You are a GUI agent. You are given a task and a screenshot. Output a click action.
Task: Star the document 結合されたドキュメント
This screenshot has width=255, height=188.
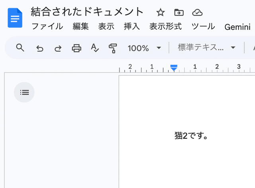coord(161,12)
